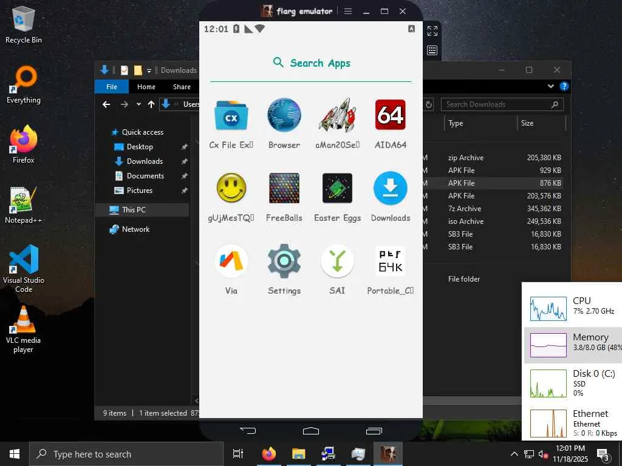Open Task View from taskbar
622x466 pixels.
238,454
